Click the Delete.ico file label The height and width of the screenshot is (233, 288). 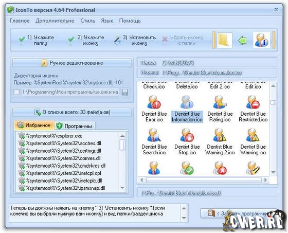[187, 86]
